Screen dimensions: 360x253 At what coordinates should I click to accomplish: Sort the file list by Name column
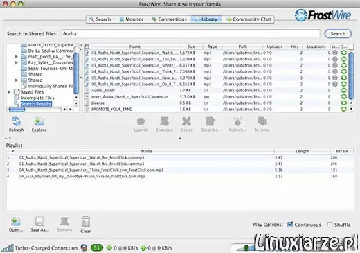(x=135, y=46)
